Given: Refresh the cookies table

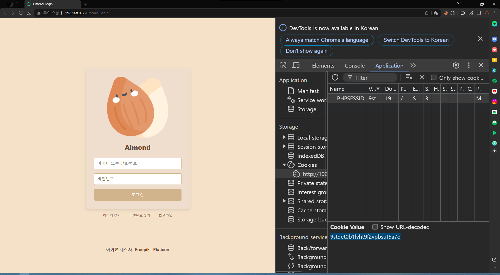Looking at the screenshot, I should pyautogui.click(x=335, y=77).
